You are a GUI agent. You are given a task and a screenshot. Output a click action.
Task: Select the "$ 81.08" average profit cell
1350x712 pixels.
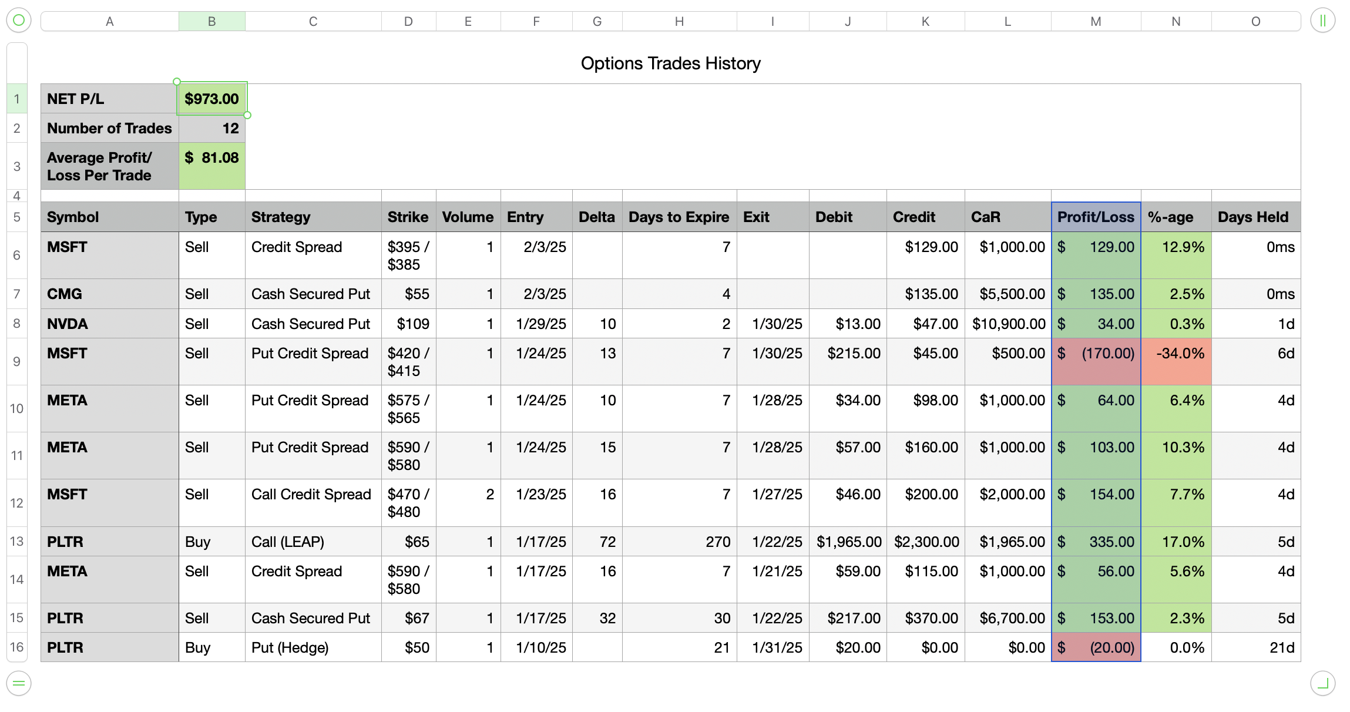(212, 166)
